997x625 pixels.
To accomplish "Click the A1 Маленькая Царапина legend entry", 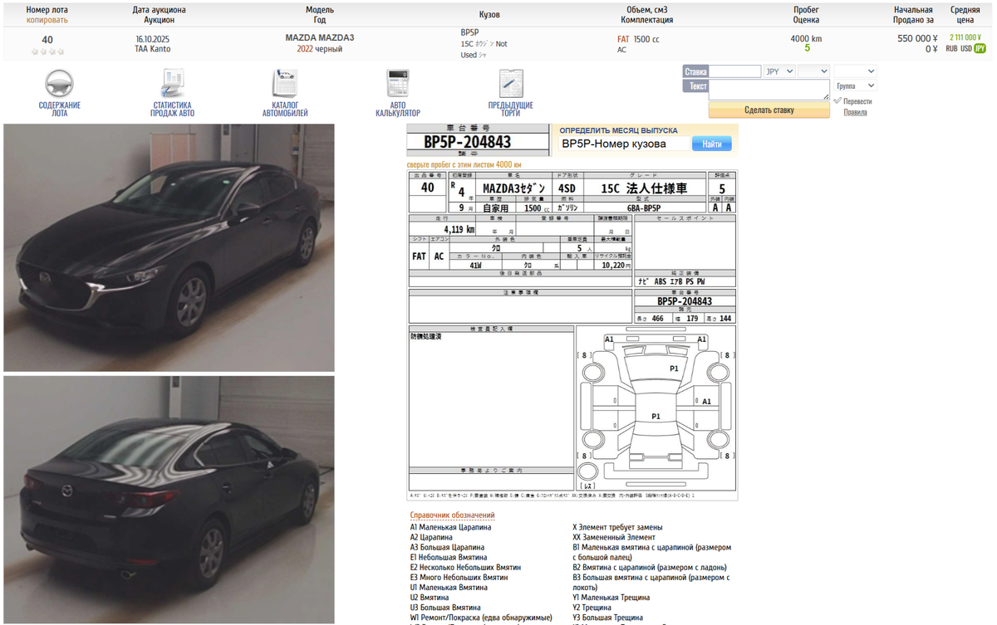I will (450, 527).
